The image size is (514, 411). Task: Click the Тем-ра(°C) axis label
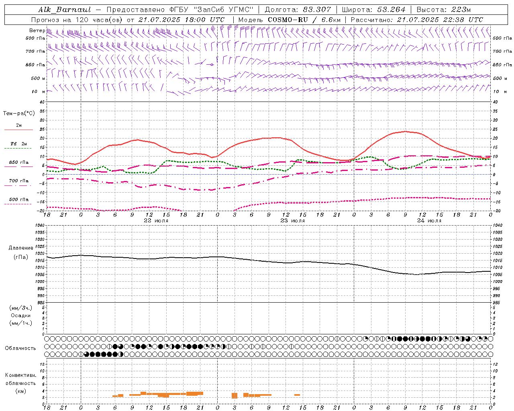(x=19, y=114)
